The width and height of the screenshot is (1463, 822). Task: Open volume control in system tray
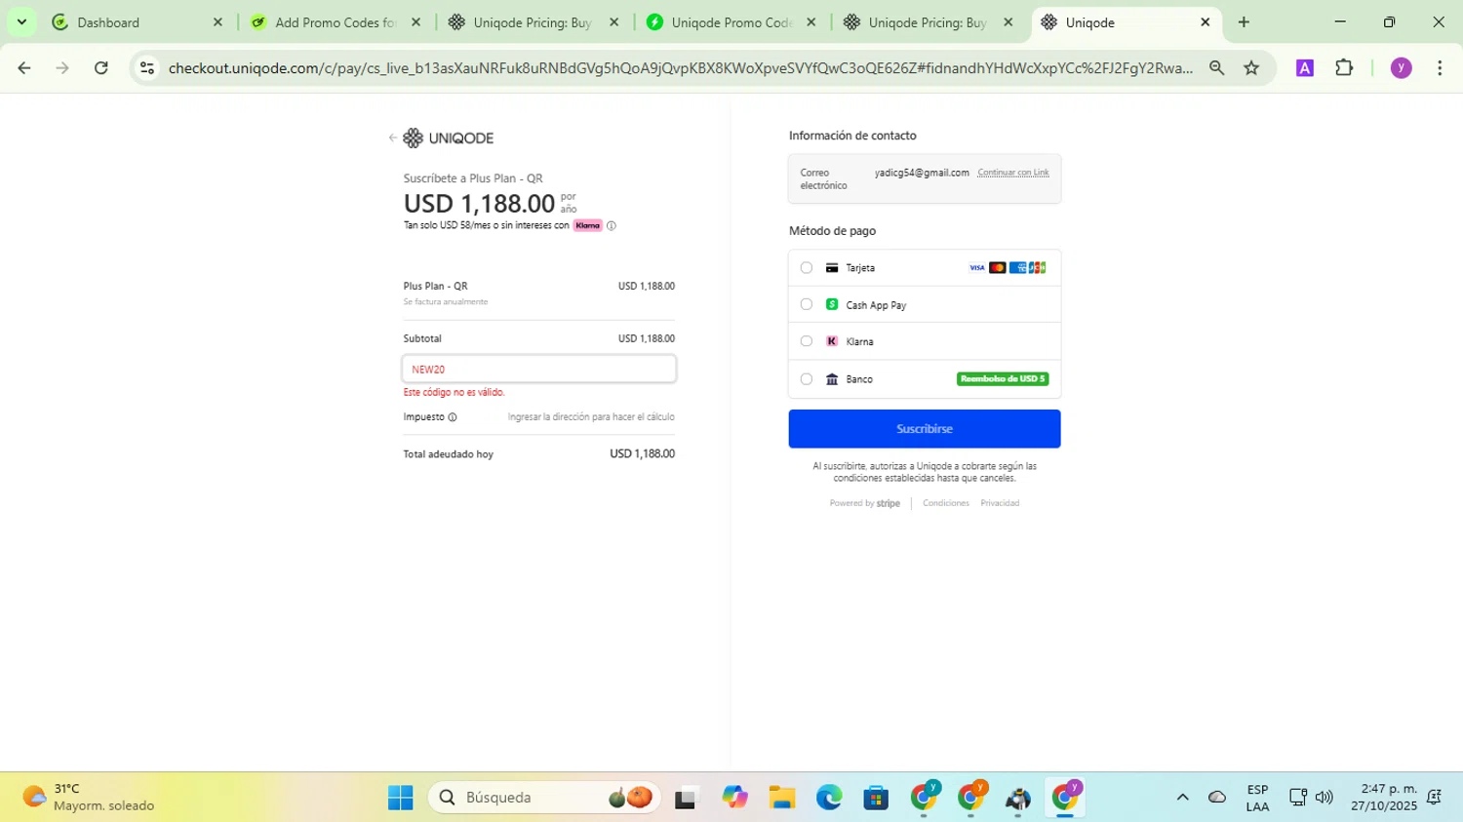[1324, 798]
